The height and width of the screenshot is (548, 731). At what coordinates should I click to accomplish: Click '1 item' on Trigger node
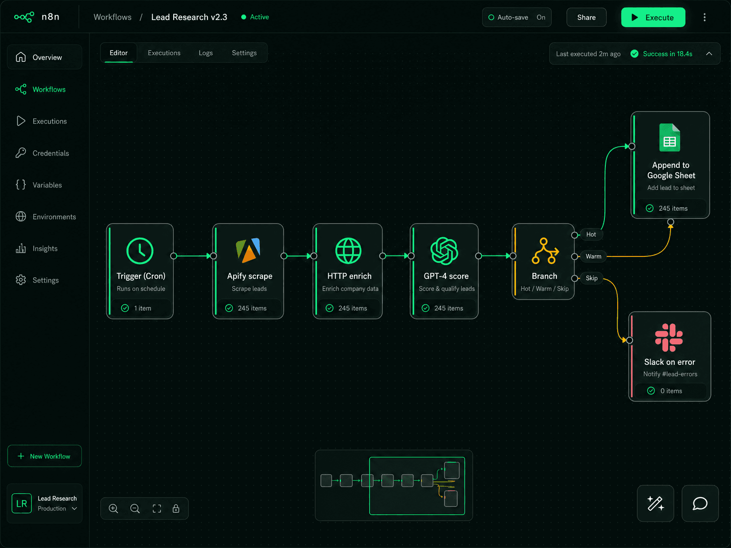[x=142, y=308]
